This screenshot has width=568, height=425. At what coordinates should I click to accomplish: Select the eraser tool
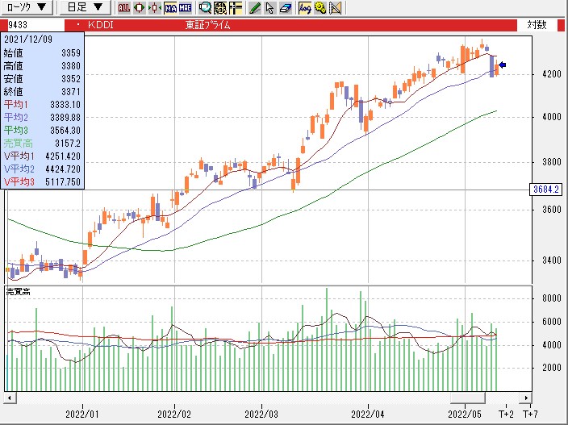285,8
